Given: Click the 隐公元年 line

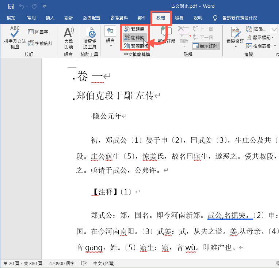Looking at the screenshot, I should (x=107, y=116).
